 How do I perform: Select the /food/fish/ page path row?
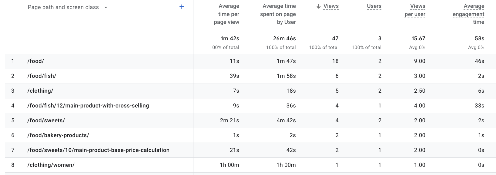click(42, 76)
